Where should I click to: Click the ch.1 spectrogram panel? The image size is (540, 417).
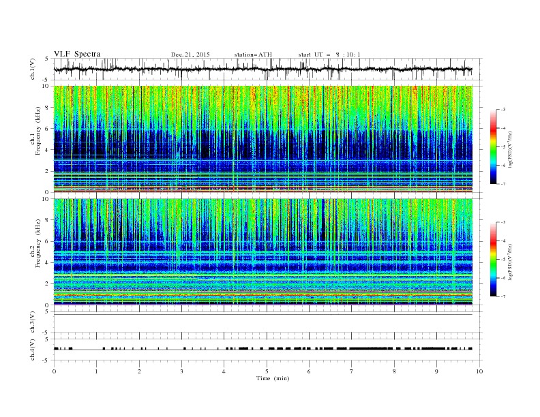263,139
